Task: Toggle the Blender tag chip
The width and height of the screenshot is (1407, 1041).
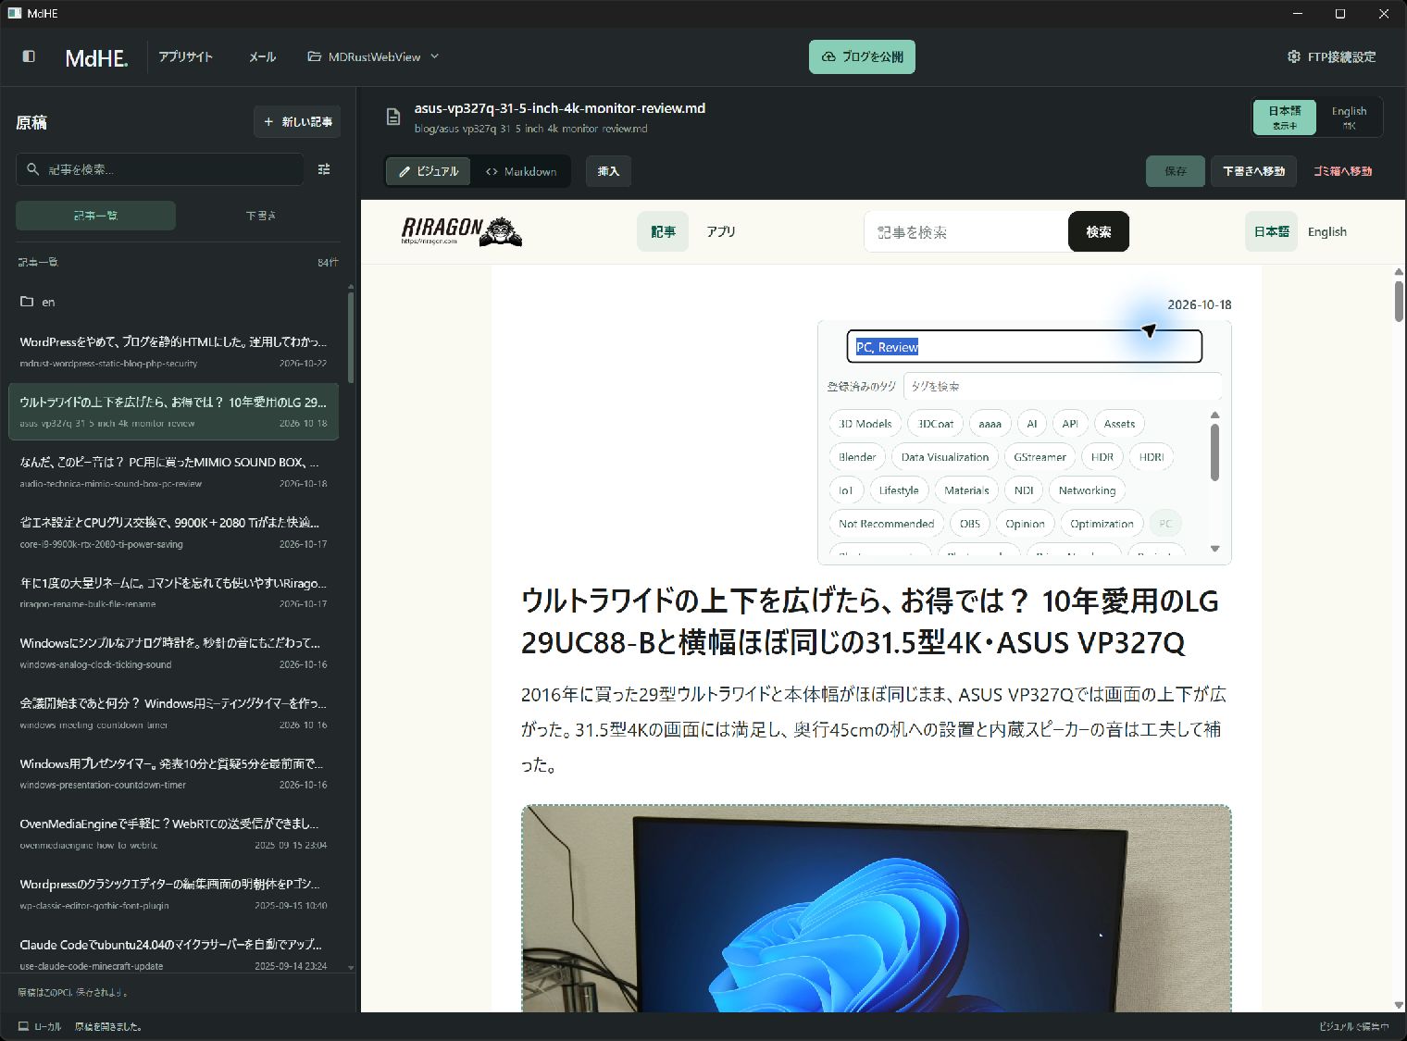Action: [857, 457]
